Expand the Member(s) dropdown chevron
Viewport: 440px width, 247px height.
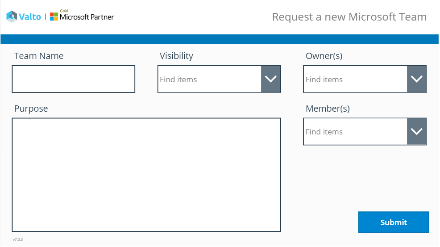(x=416, y=131)
